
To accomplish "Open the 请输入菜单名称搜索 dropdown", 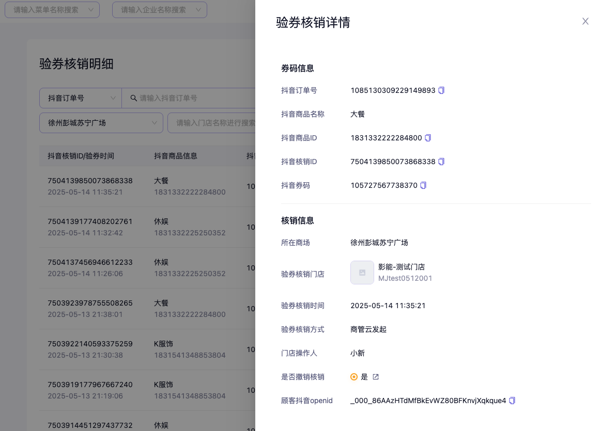I will 52,10.
